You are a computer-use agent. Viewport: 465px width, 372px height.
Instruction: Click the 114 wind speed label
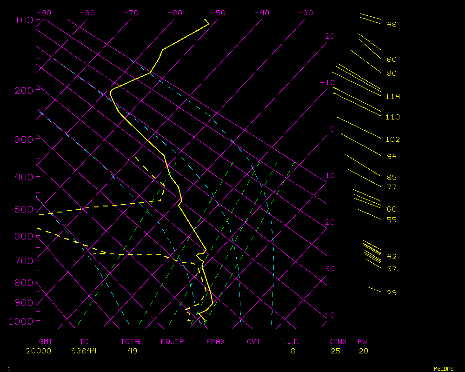pos(393,97)
